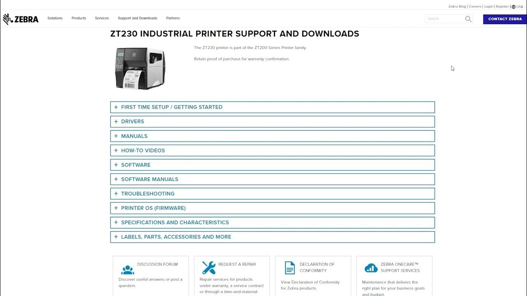Viewport: 527px width, 296px height.
Task: Click the Login link
Action: click(488, 7)
